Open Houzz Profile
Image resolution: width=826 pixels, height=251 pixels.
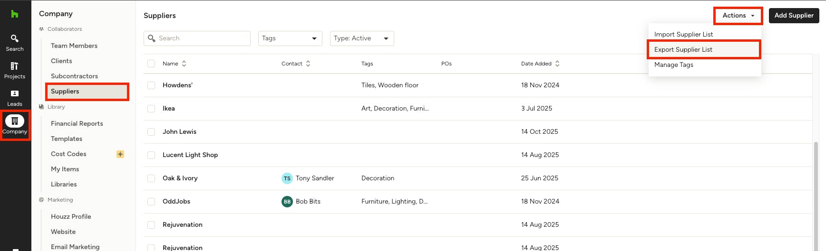pyautogui.click(x=71, y=217)
